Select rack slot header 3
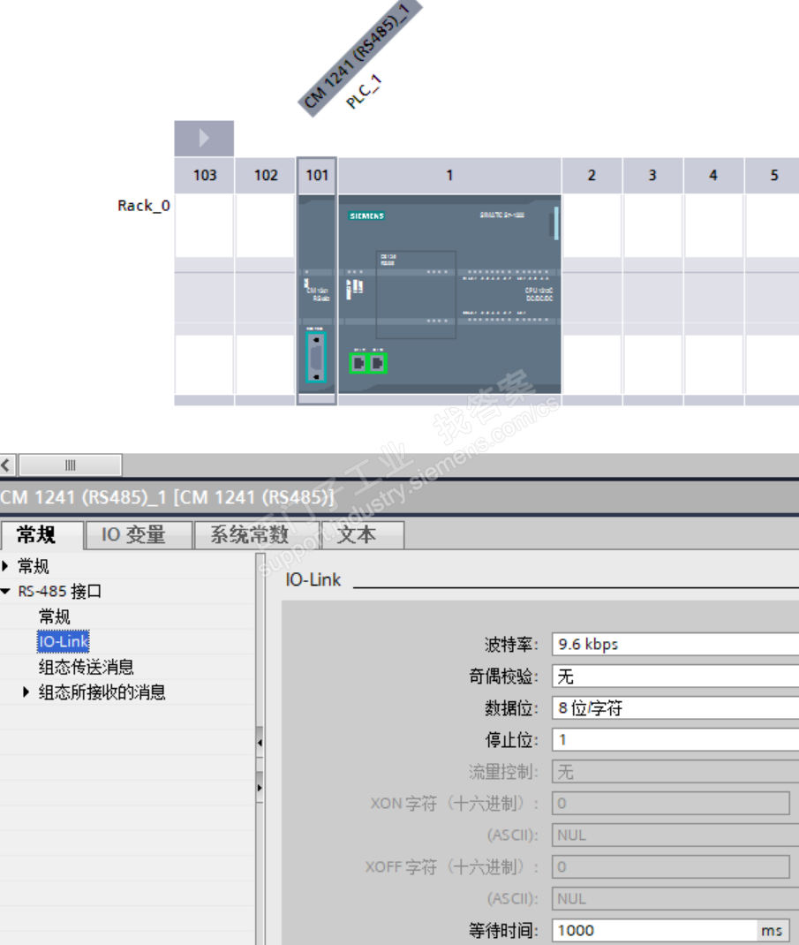Image resolution: width=799 pixels, height=945 pixels. pyautogui.click(x=652, y=176)
